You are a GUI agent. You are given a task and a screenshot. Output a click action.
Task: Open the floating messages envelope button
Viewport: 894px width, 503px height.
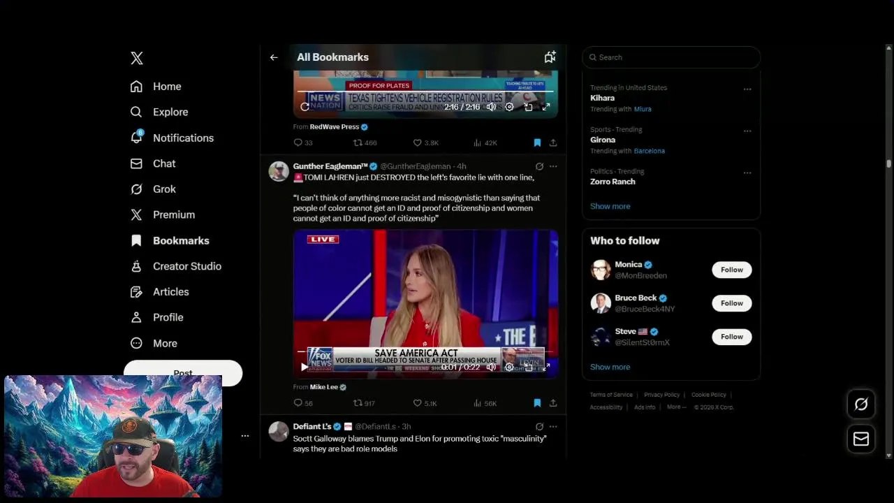point(861,439)
